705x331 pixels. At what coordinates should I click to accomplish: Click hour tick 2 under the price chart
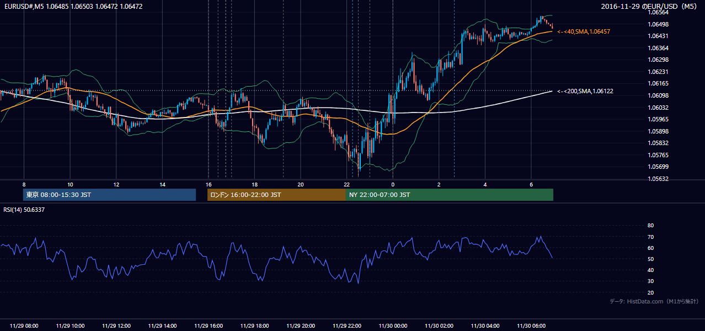pos(439,184)
